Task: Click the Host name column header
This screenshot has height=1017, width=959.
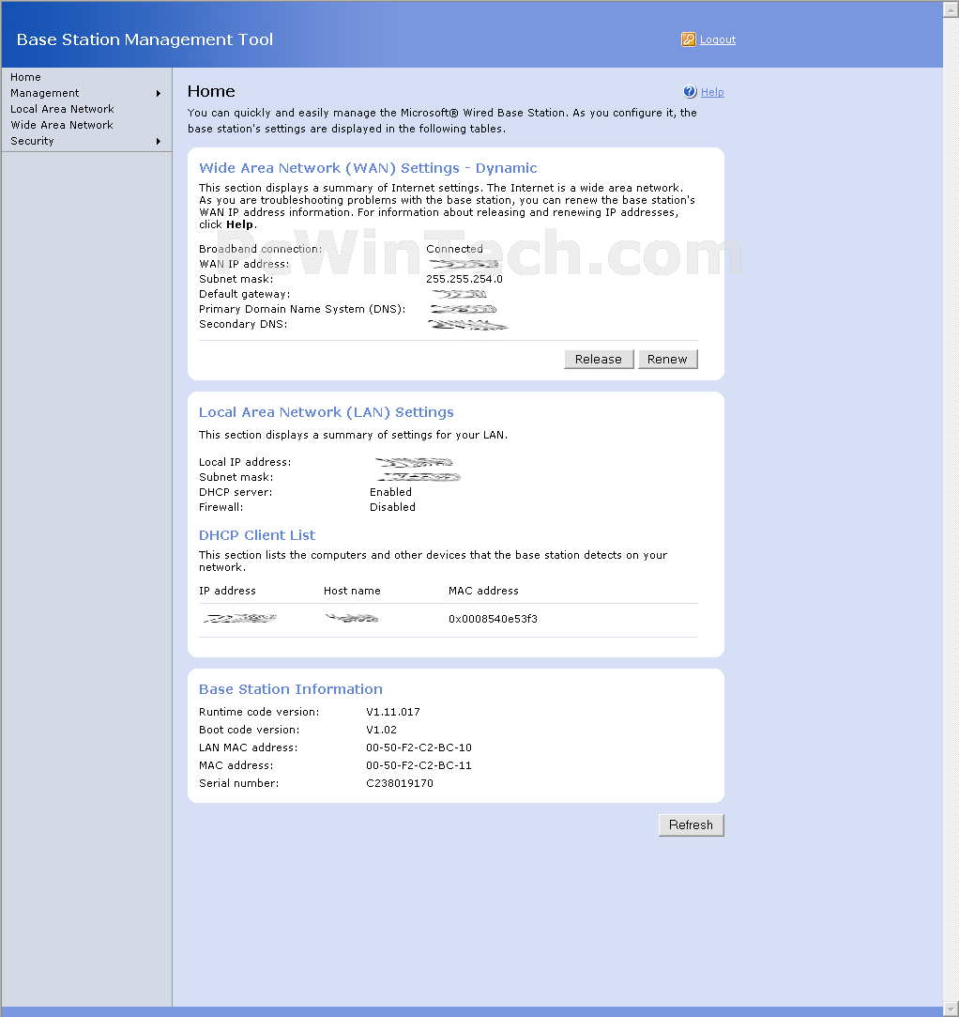Action: pos(352,591)
